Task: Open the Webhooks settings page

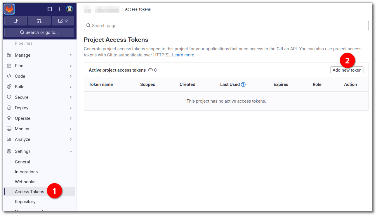Action: 25,182
